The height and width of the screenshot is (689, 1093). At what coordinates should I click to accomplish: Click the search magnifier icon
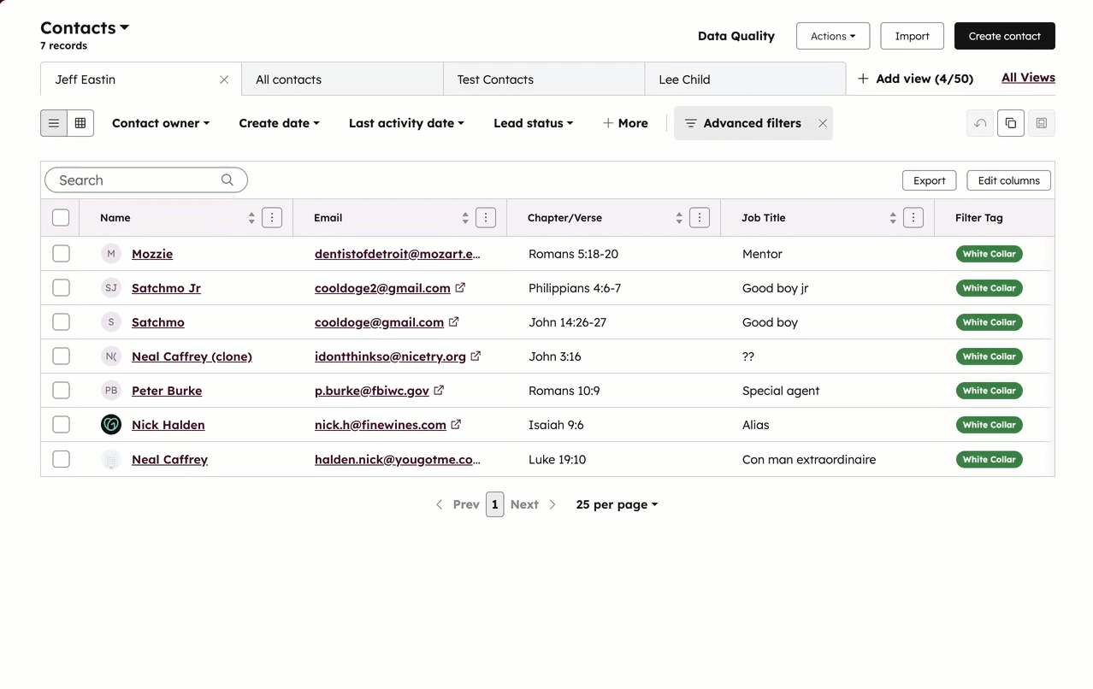coord(227,180)
